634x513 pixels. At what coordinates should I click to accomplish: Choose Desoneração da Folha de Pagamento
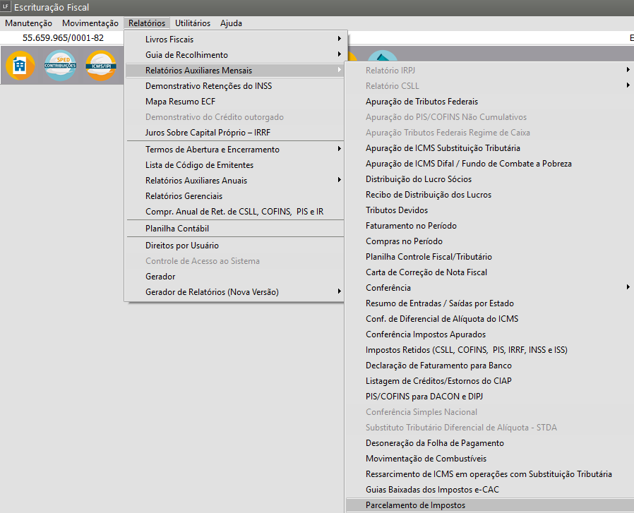click(434, 443)
